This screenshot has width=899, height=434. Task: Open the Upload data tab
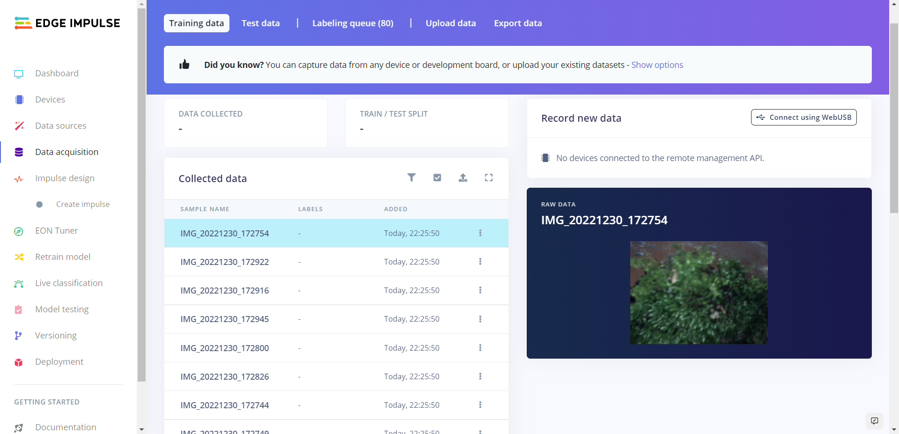(451, 23)
